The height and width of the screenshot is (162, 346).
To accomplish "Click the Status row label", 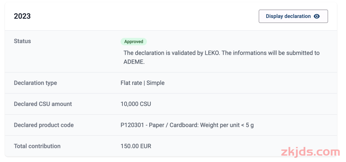I will coord(22,41).
